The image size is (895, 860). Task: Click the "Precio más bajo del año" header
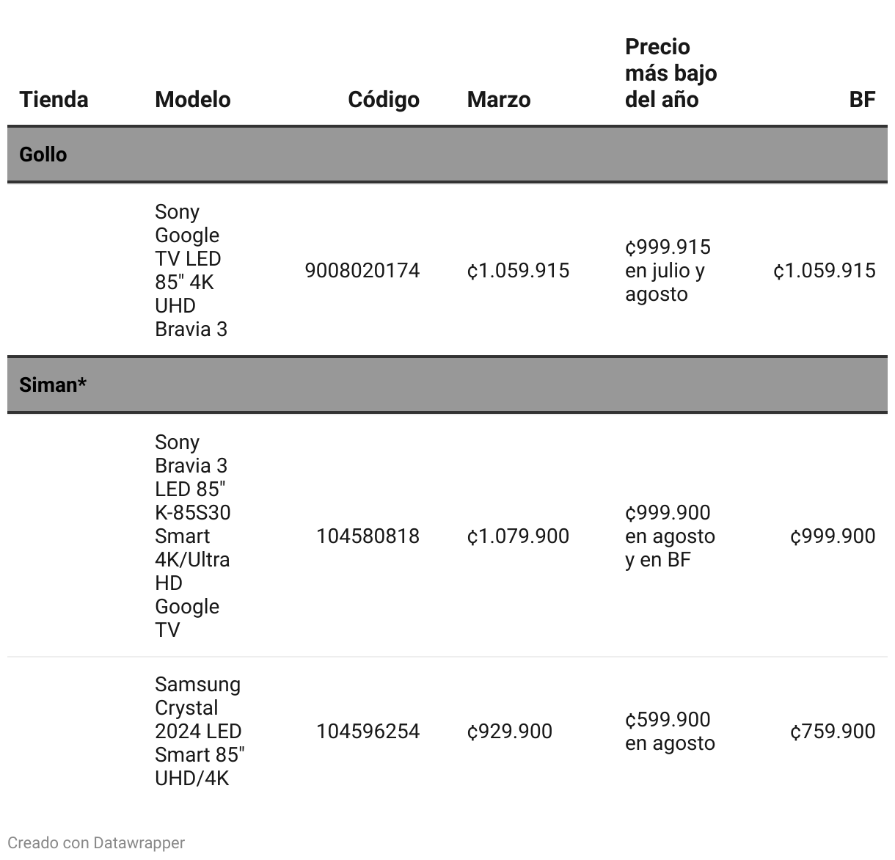click(x=671, y=73)
